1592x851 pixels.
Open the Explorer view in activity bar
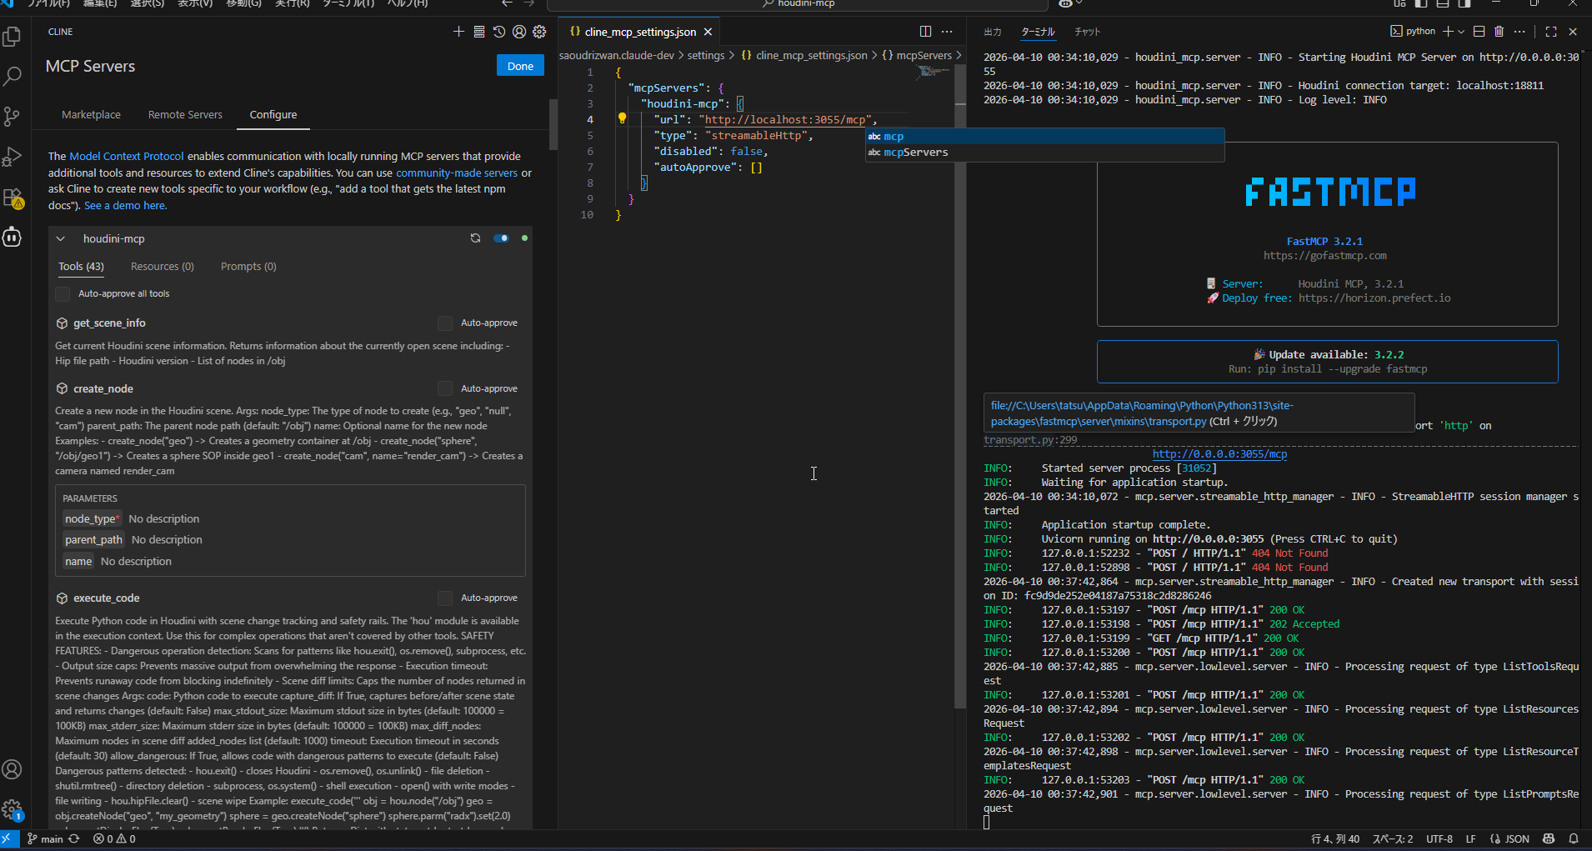click(13, 37)
